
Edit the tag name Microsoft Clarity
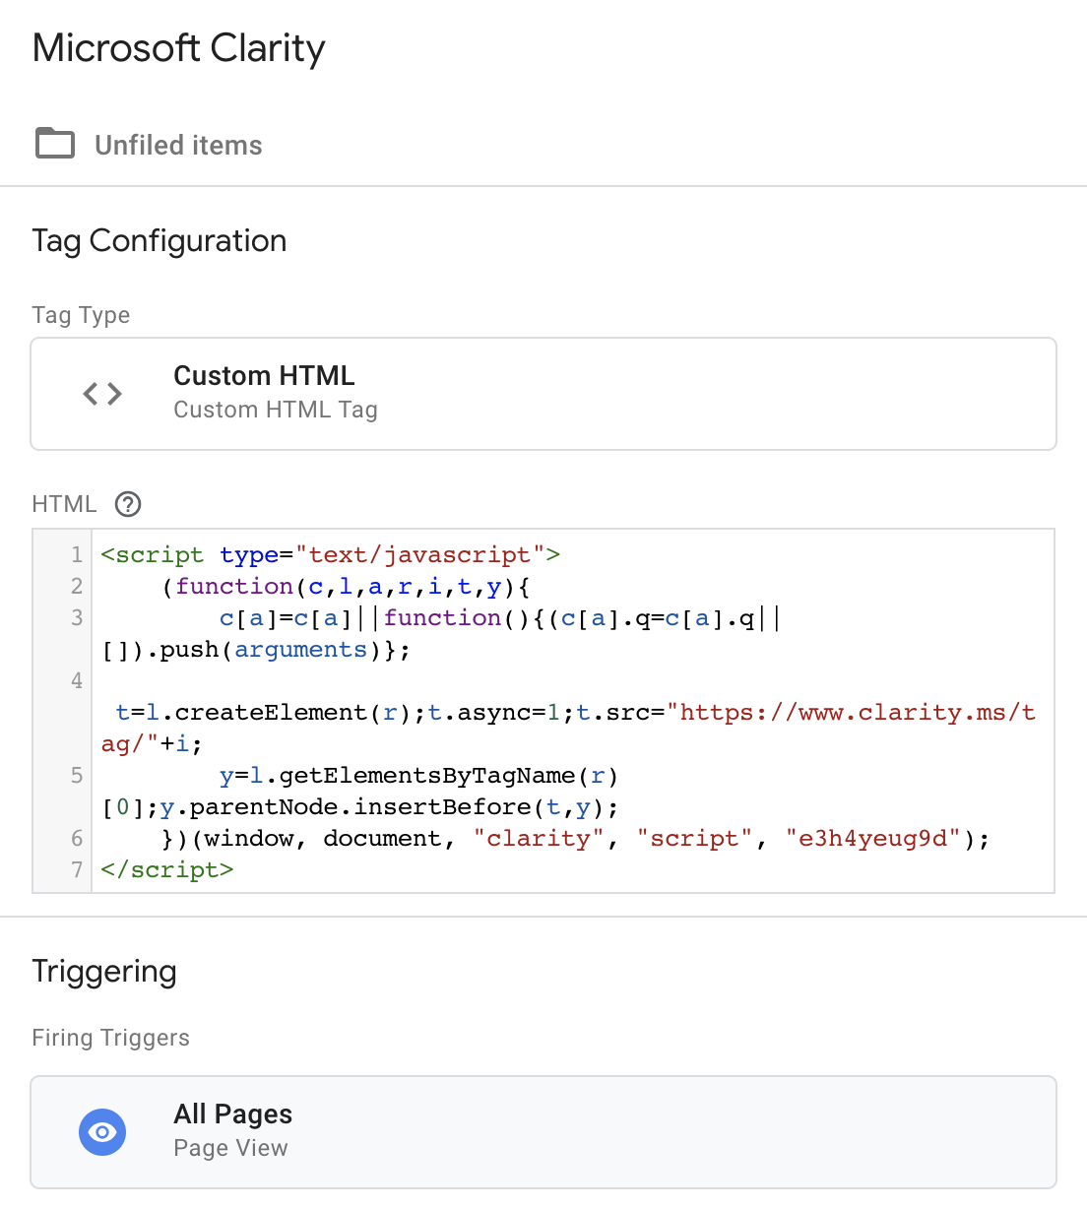pyautogui.click(x=178, y=48)
